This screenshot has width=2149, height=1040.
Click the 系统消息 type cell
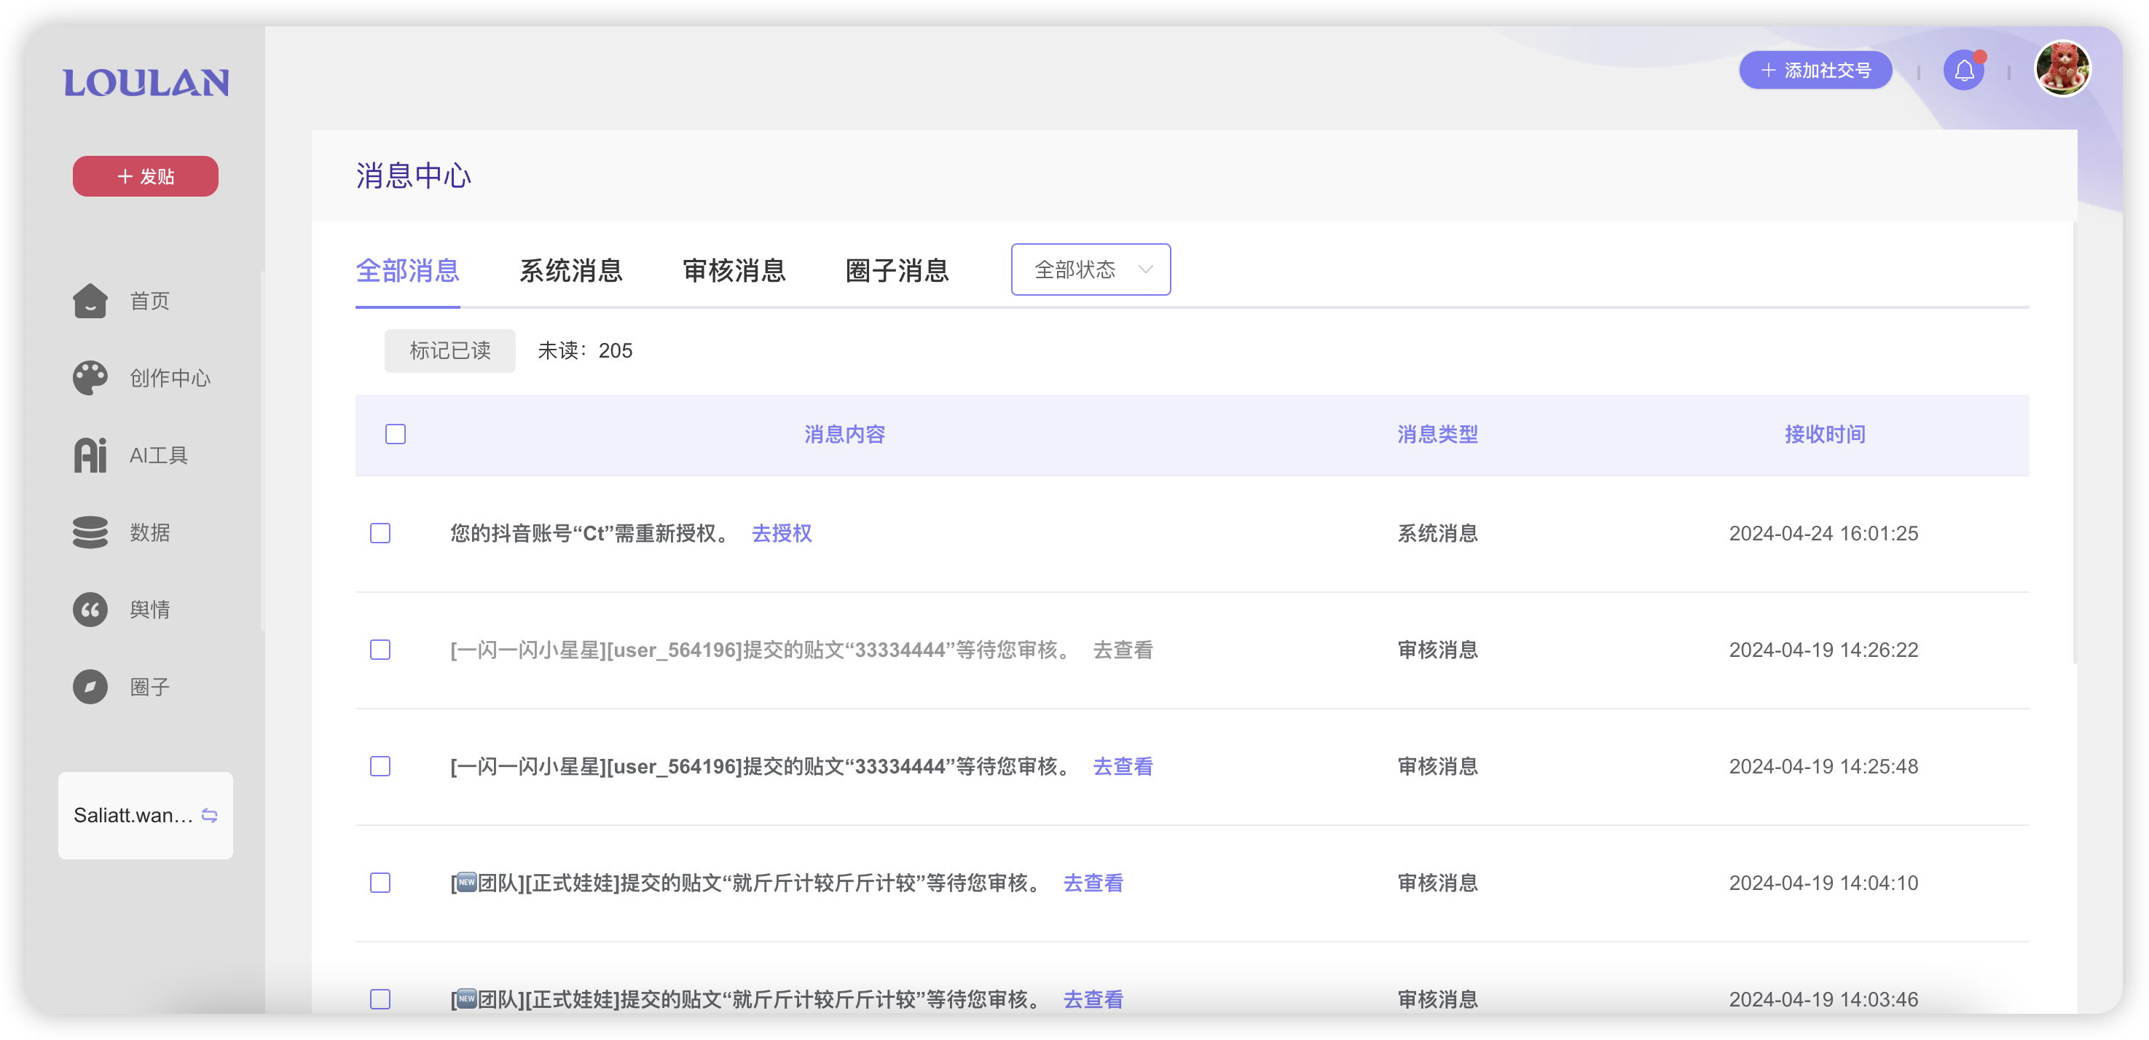(1437, 533)
